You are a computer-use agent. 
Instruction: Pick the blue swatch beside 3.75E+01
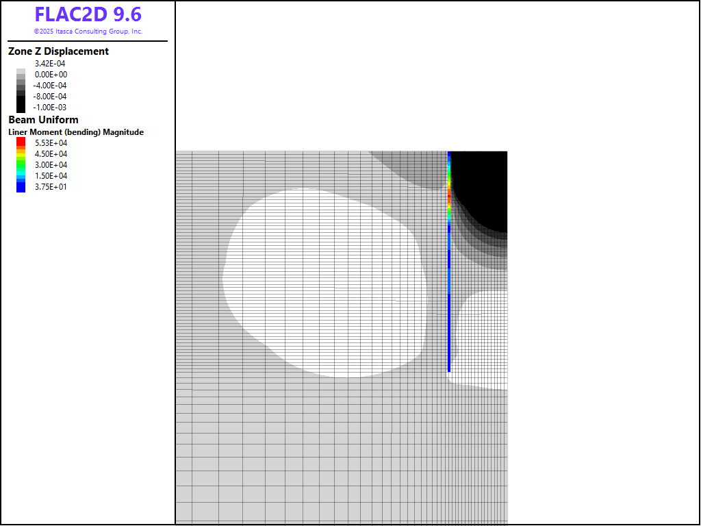[x=21, y=186]
